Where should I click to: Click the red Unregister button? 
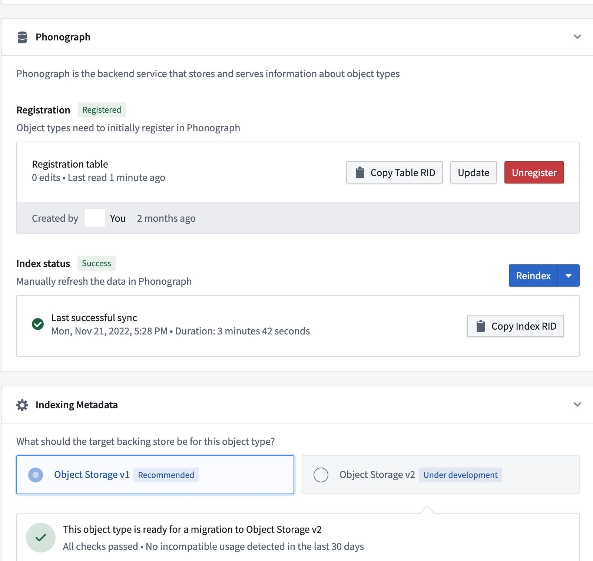[x=534, y=172]
